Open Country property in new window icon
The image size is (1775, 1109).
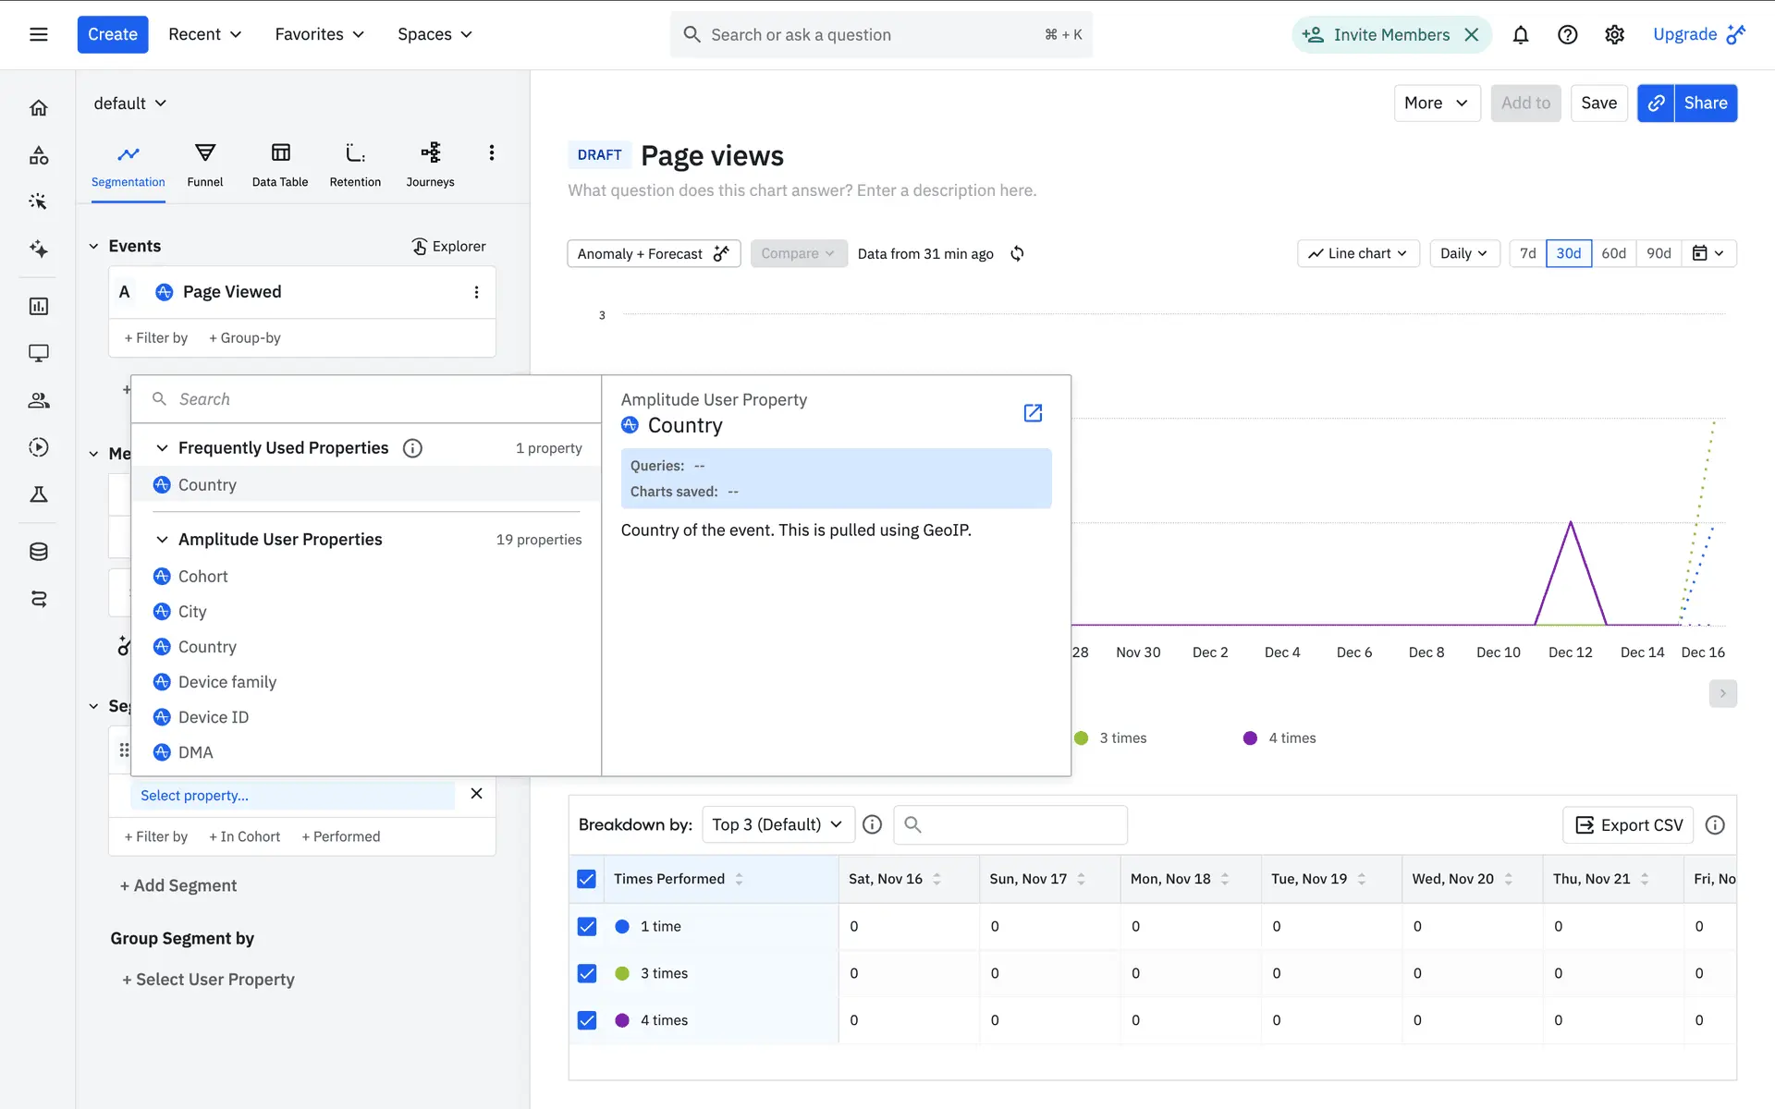coord(1033,413)
